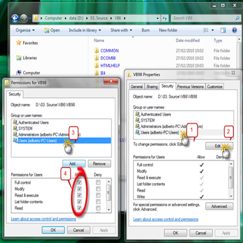Click Authenticated Users icon in VB98 Properties
Viewport: 243px width, 243px height.
pyautogui.click(x=138, y=114)
